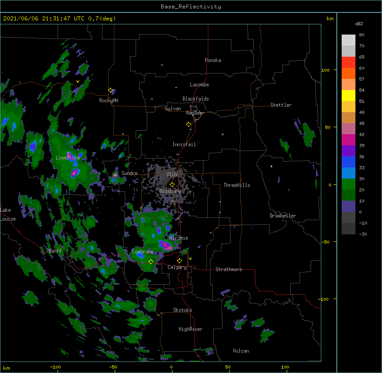Click the Ponoka city label

213,60
